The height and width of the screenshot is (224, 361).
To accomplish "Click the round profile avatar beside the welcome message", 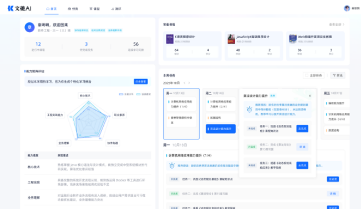I will (29, 27).
